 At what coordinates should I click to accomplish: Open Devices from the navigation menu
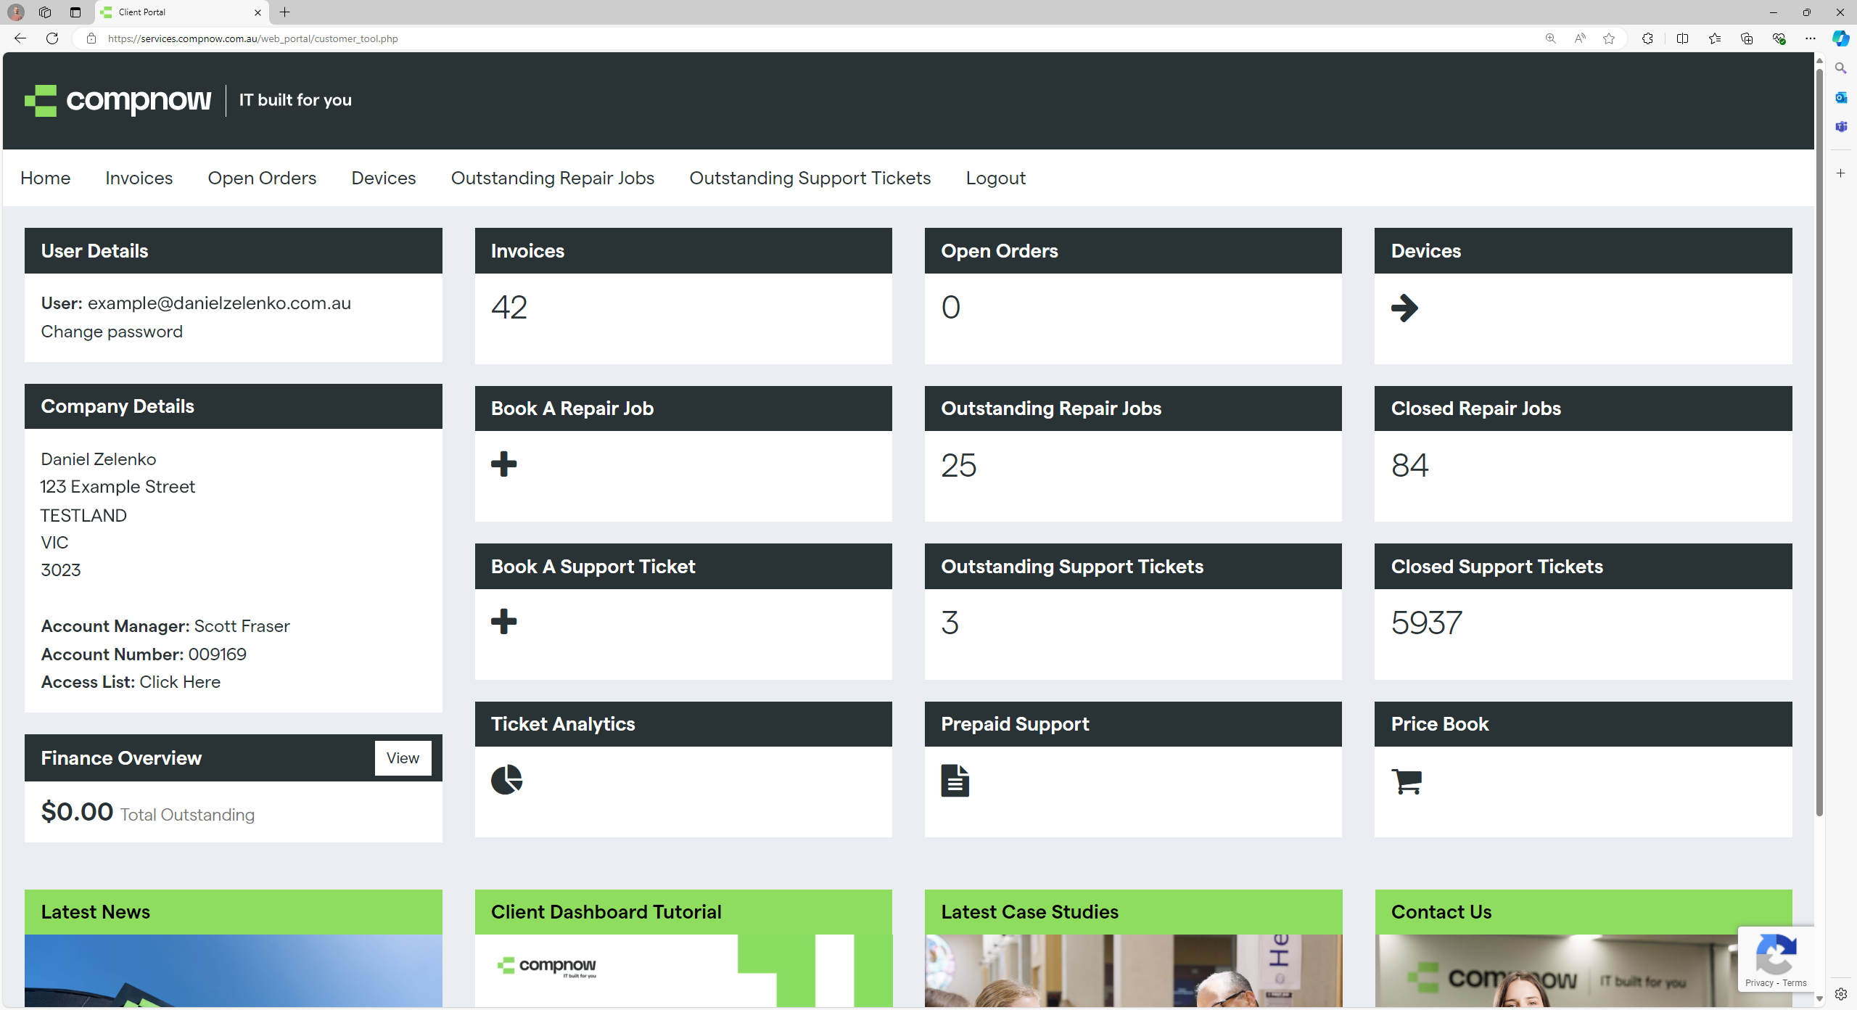[x=384, y=178]
